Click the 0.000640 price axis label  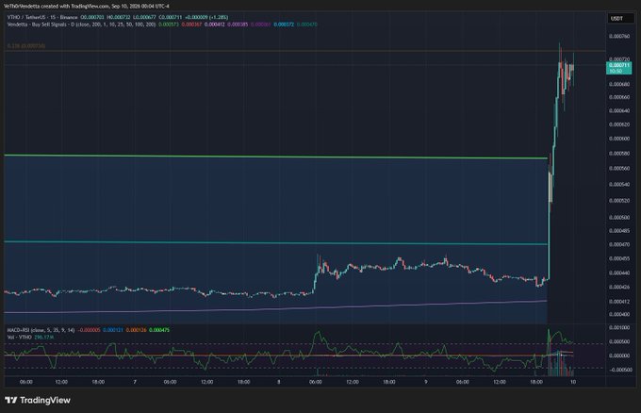[x=619, y=111]
